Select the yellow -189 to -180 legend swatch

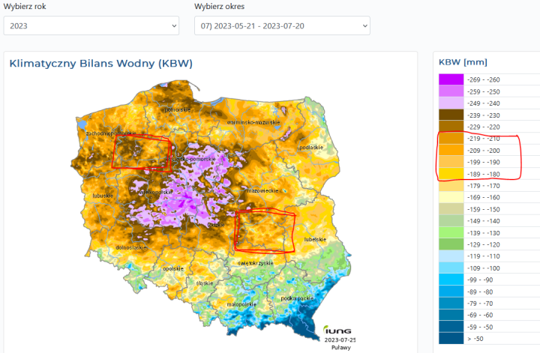[451, 175]
